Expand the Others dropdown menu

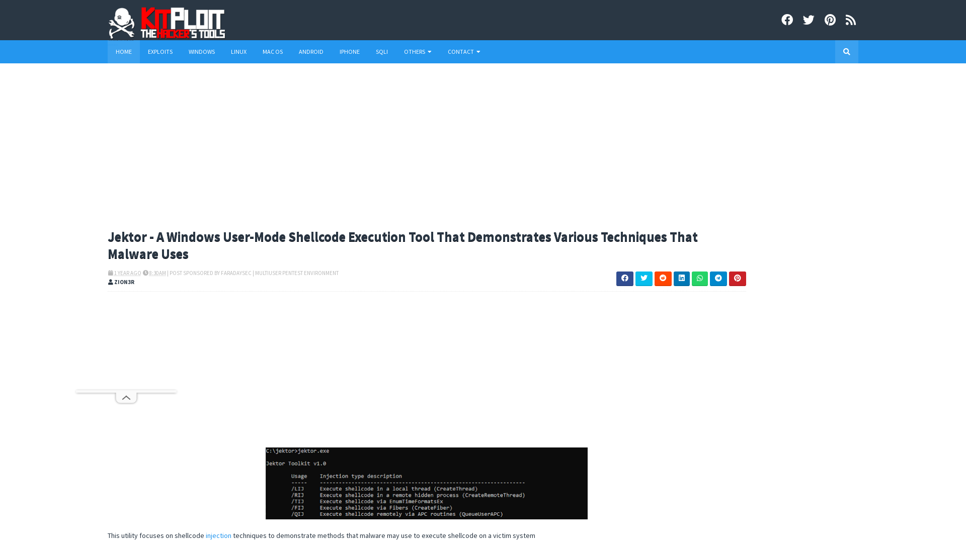click(x=418, y=52)
